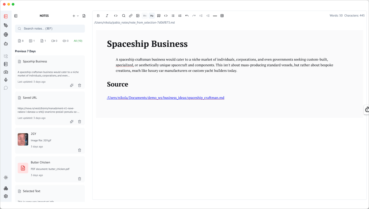Click the cubes icon above settings
This screenshot has height=209, width=369.
click(x=6, y=188)
